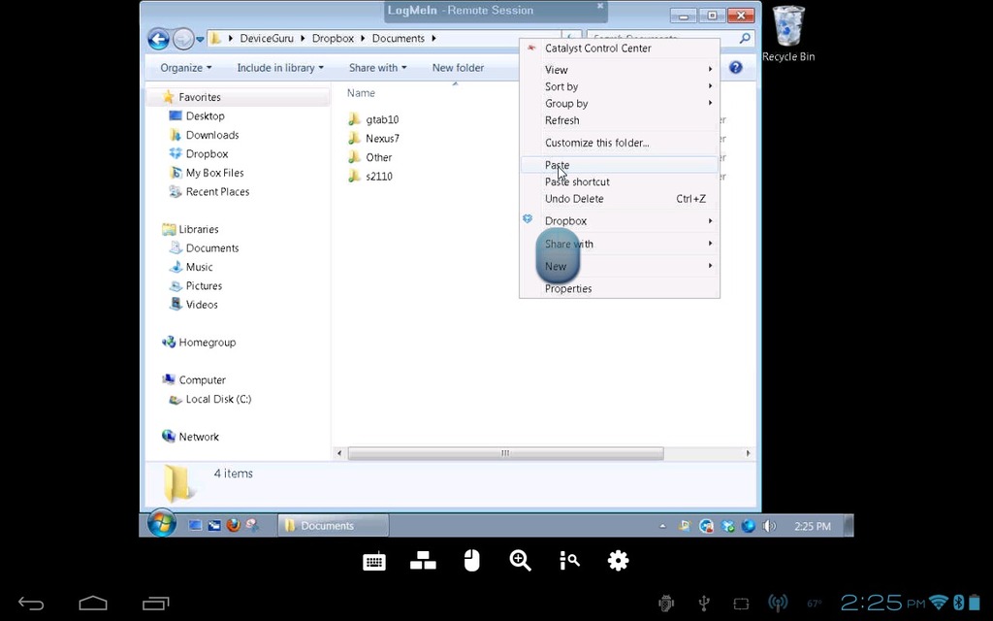Image resolution: width=993 pixels, height=621 pixels.
Task: Tap the Bluetooth icon in Android status bar
Action: tap(958, 602)
